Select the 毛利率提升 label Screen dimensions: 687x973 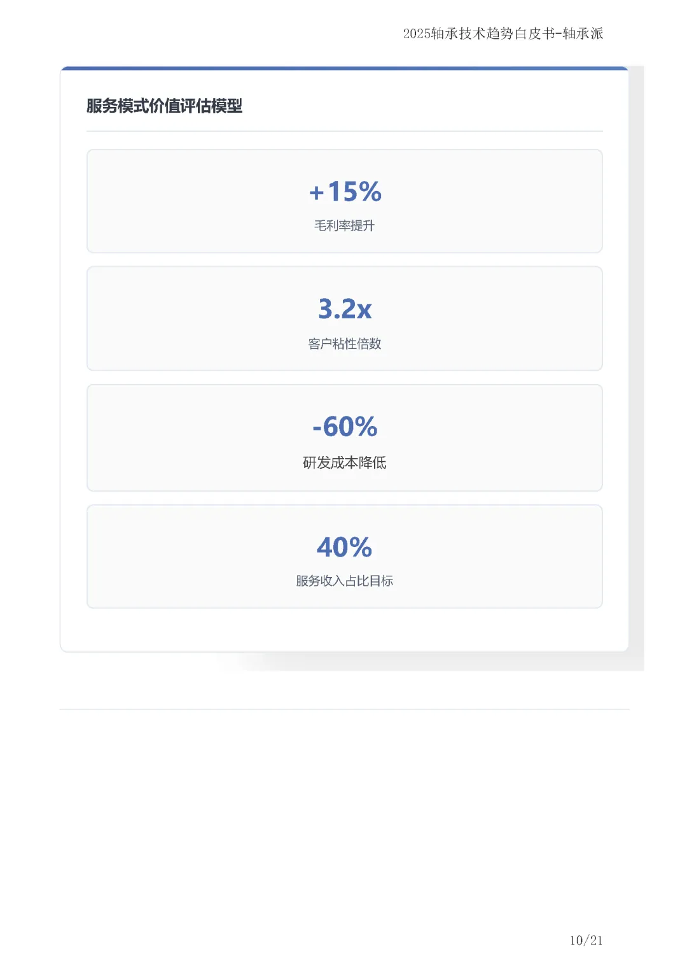(x=344, y=225)
